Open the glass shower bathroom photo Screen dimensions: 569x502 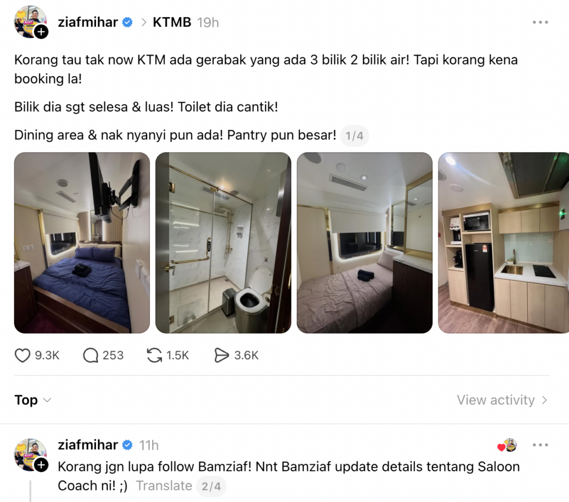223,242
